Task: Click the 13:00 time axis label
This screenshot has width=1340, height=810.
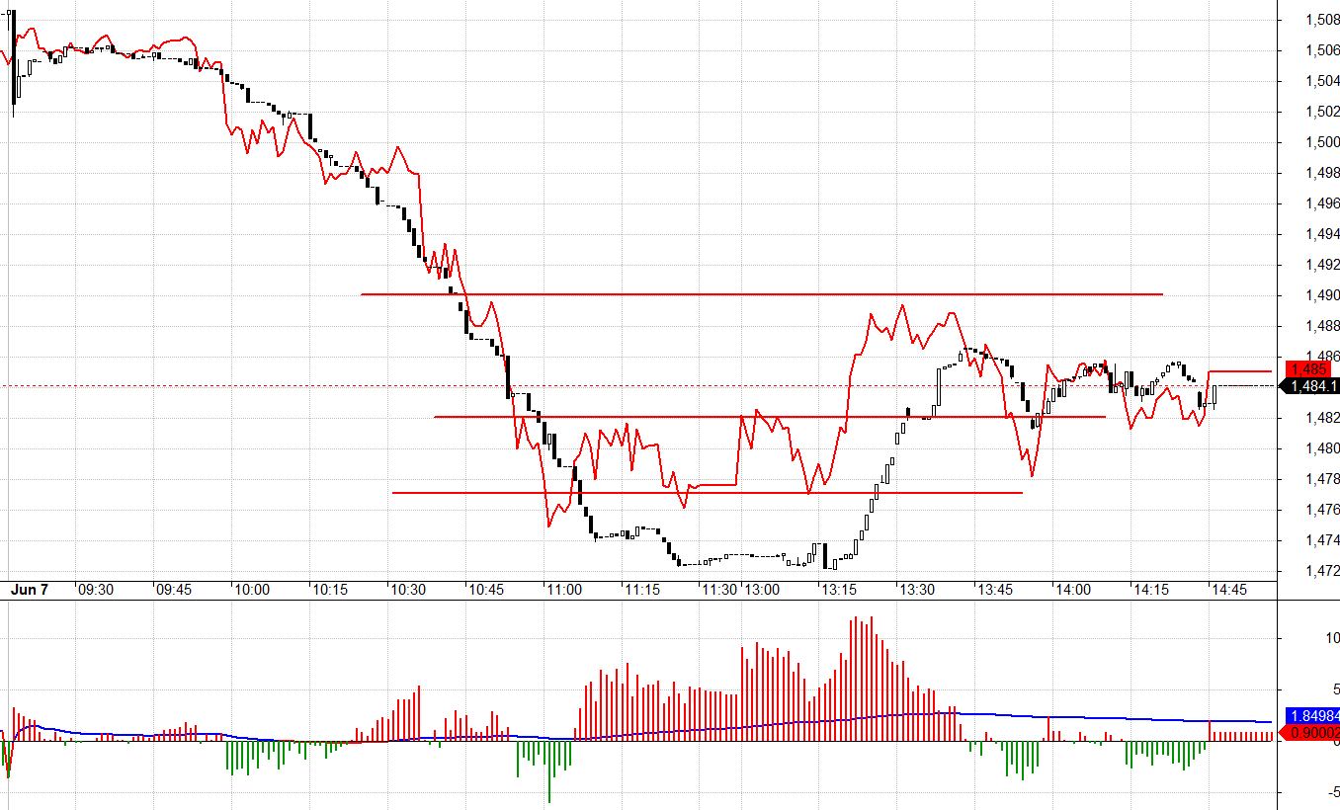Action: point(762,590)
